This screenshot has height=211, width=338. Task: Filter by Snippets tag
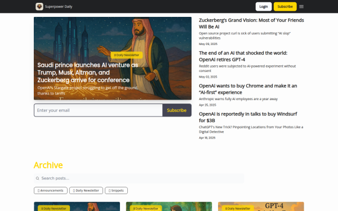(116, 191)
